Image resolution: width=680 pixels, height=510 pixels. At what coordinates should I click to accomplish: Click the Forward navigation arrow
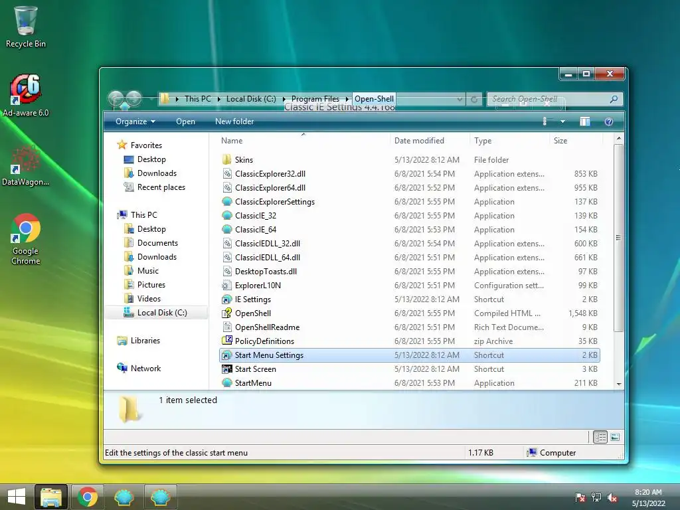134,99
